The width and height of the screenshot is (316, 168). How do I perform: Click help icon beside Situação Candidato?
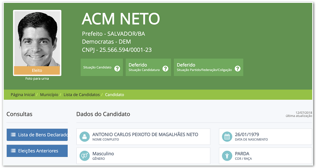[117, 68]
